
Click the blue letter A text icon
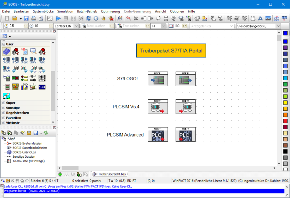pyautogui.click(x=260, y=18)
